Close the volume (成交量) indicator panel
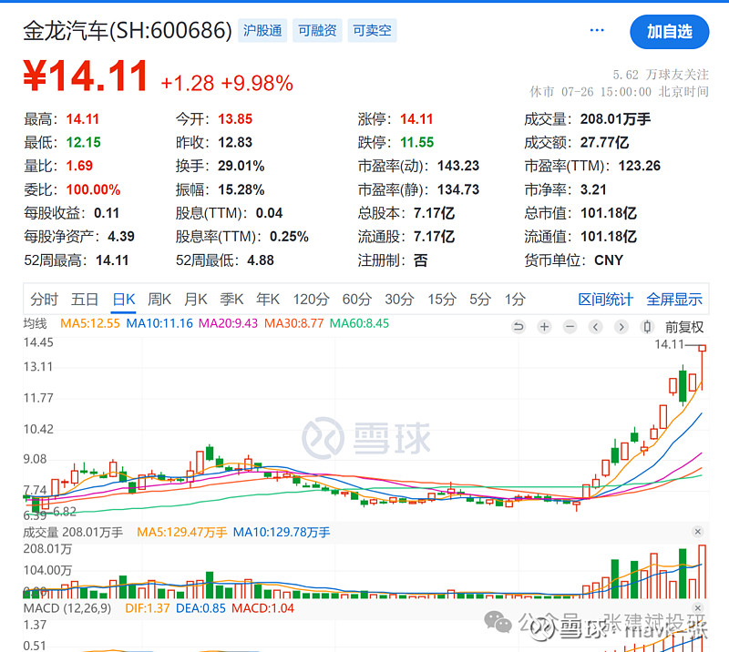 [697, 532]
